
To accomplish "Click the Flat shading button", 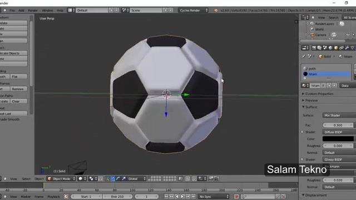I will 18,77.
